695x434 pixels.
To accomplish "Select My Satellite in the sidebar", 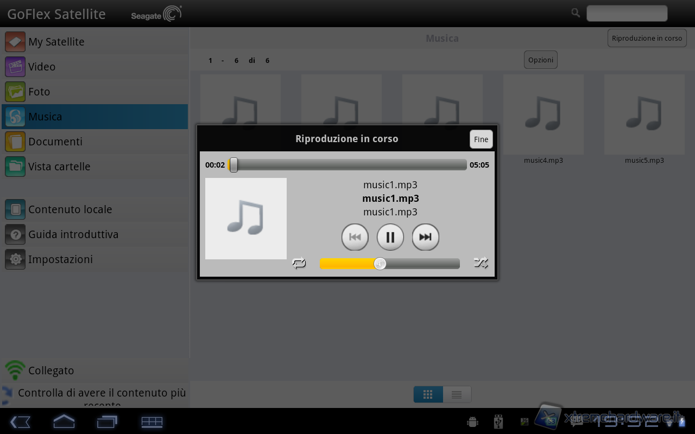I will click(56, 42).
